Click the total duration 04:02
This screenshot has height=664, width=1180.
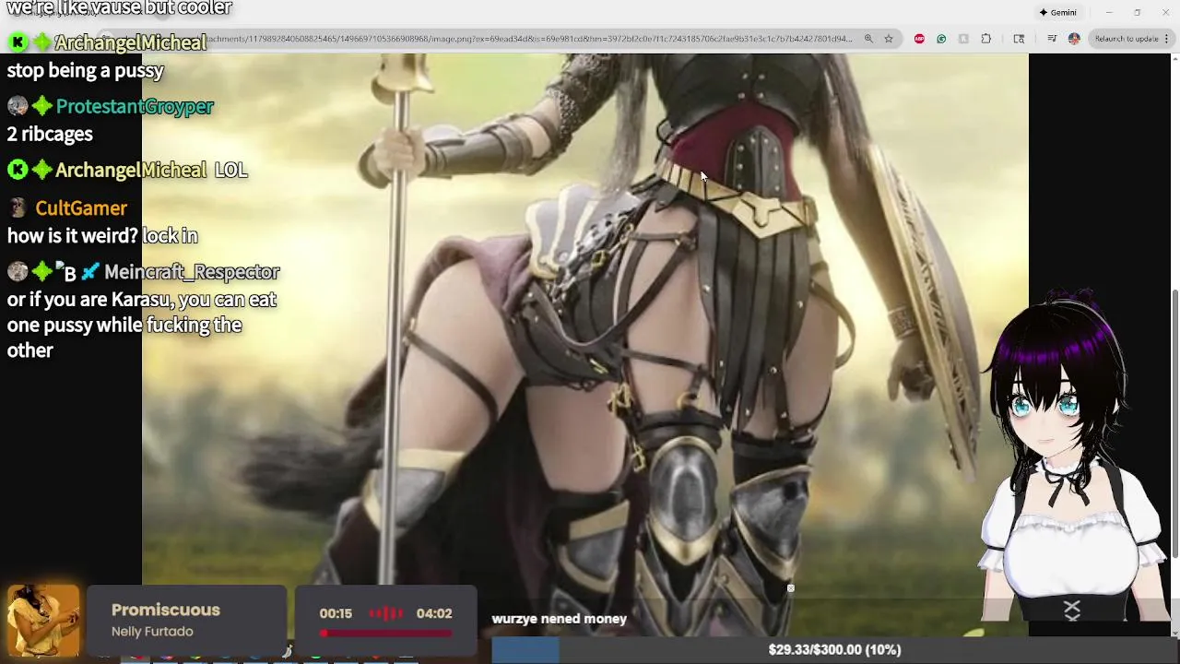click(x=433, y=613)
